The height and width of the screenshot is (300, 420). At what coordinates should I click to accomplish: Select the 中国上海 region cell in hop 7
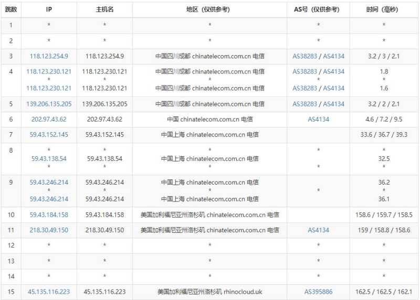tap(209, 135)
